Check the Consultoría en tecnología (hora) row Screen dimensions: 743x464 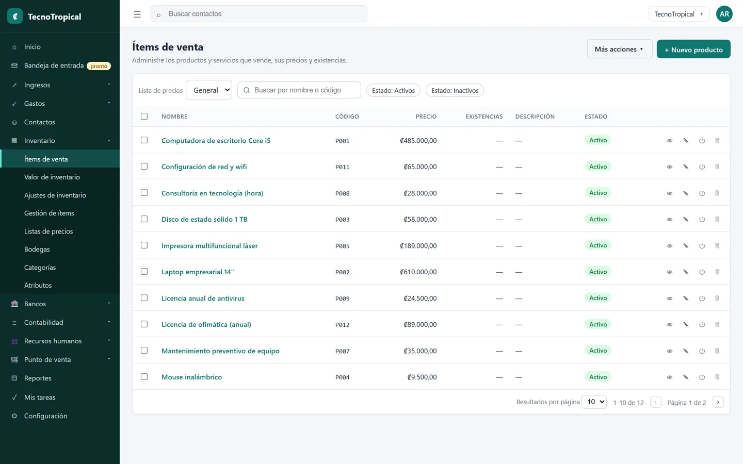(144, 193)
